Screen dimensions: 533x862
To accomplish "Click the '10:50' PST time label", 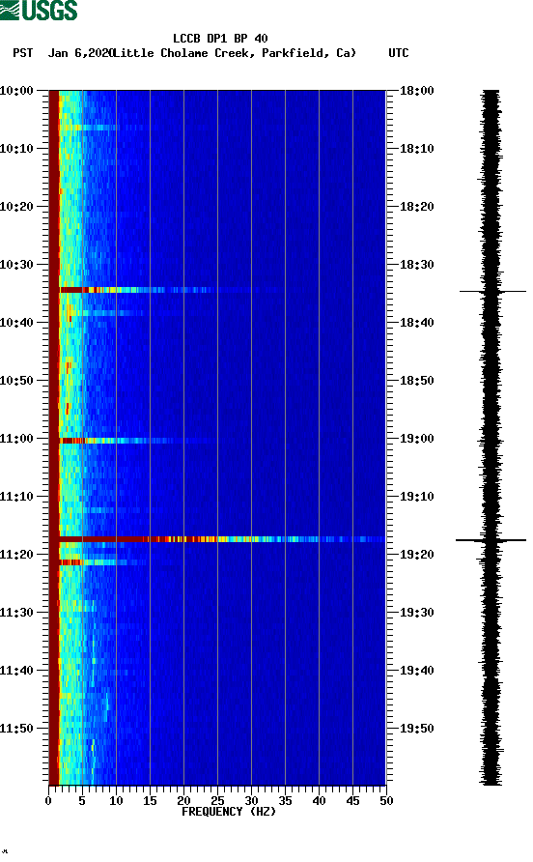I will pyautogui.click(x=17, y=381).
